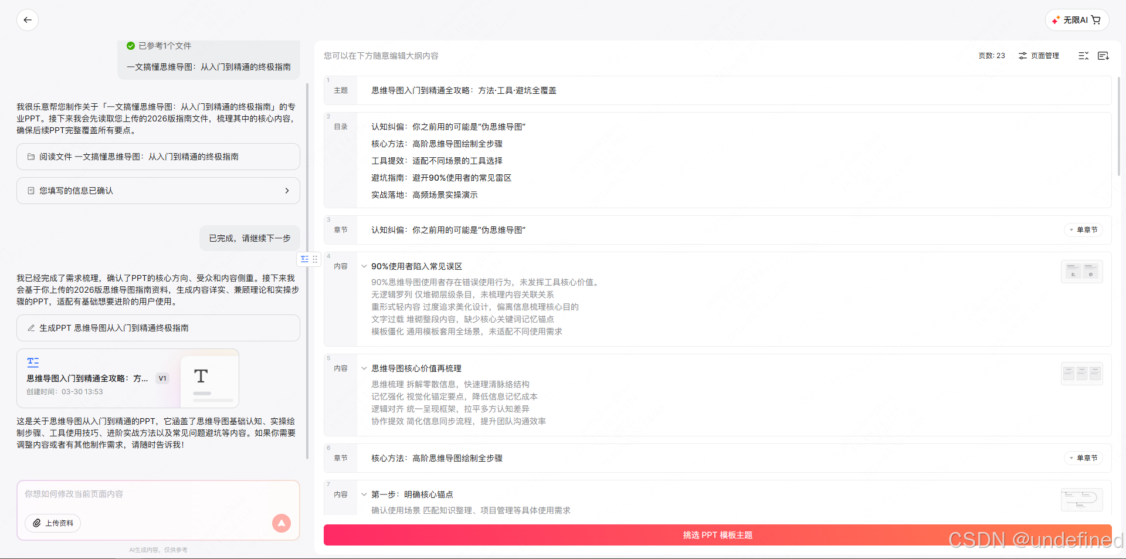
Task: Click 实战落地：高频场景实操演示 entry
Action: tap(425, 195)
